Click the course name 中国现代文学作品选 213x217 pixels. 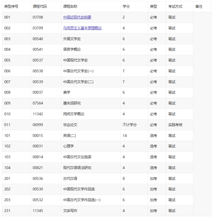79,189
